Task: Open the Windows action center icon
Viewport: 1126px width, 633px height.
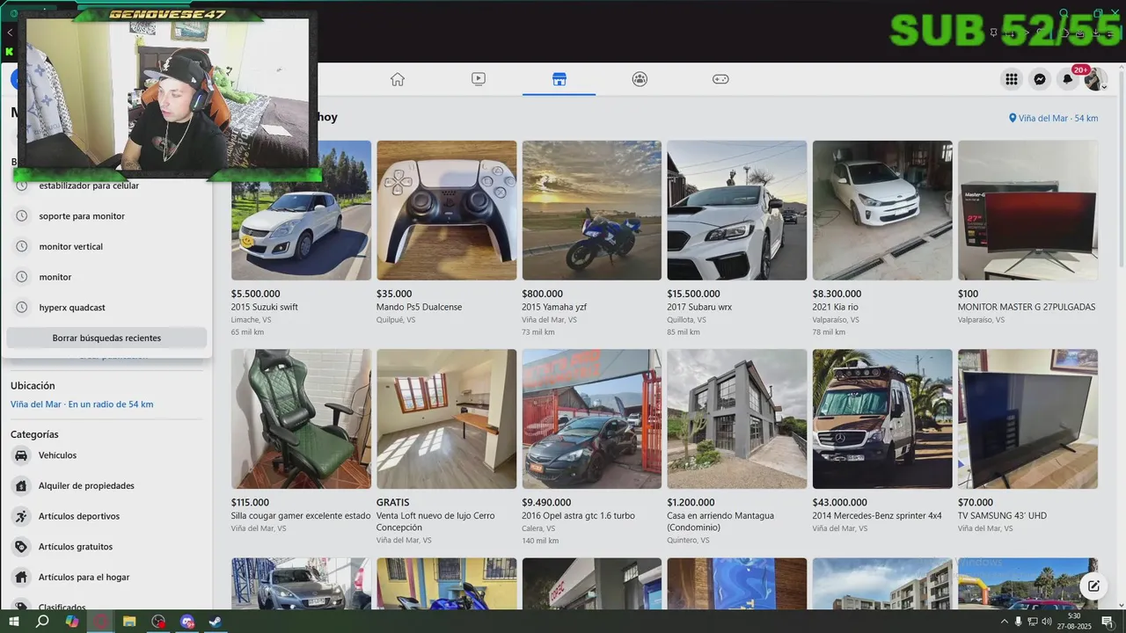Action: pos(1108,622)
